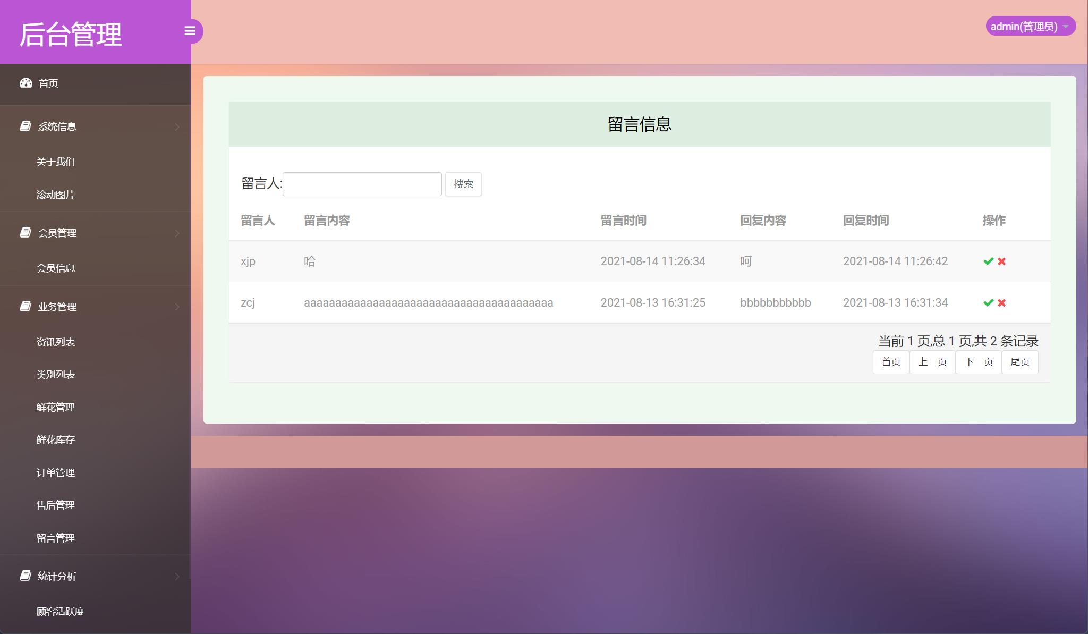Select 留言管理 in the sidebar
The image size is (1088, 634).
tap(55, 538)
